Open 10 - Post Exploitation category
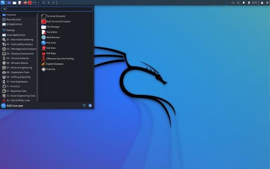Screen dimensions: 270x169 pyautogui.click(x=19, y=82)
